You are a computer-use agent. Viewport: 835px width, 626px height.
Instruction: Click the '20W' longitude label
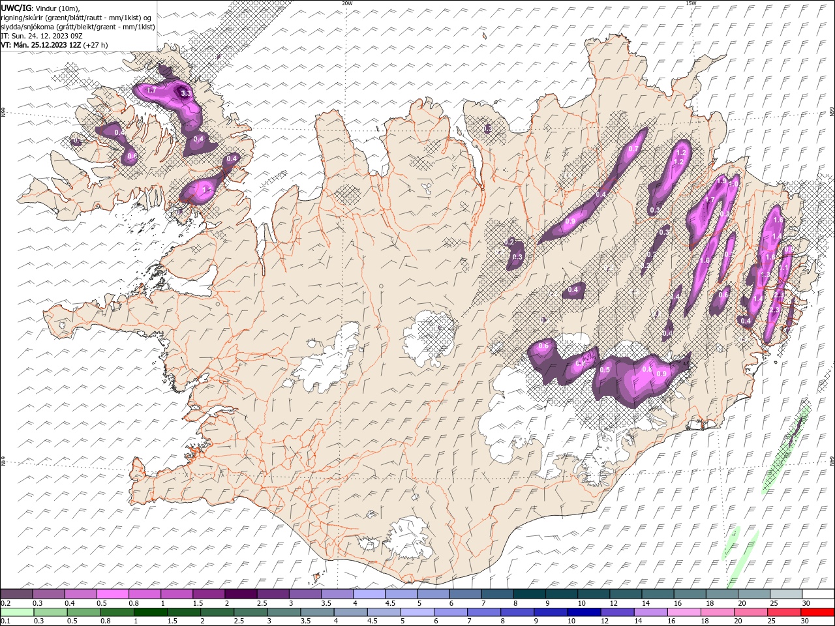point(347,3)
